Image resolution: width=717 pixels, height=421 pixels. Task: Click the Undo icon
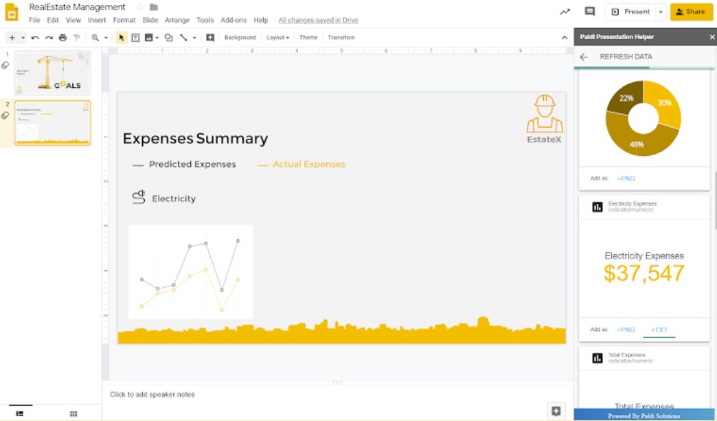pyautogui.click(x=35, y=37)
